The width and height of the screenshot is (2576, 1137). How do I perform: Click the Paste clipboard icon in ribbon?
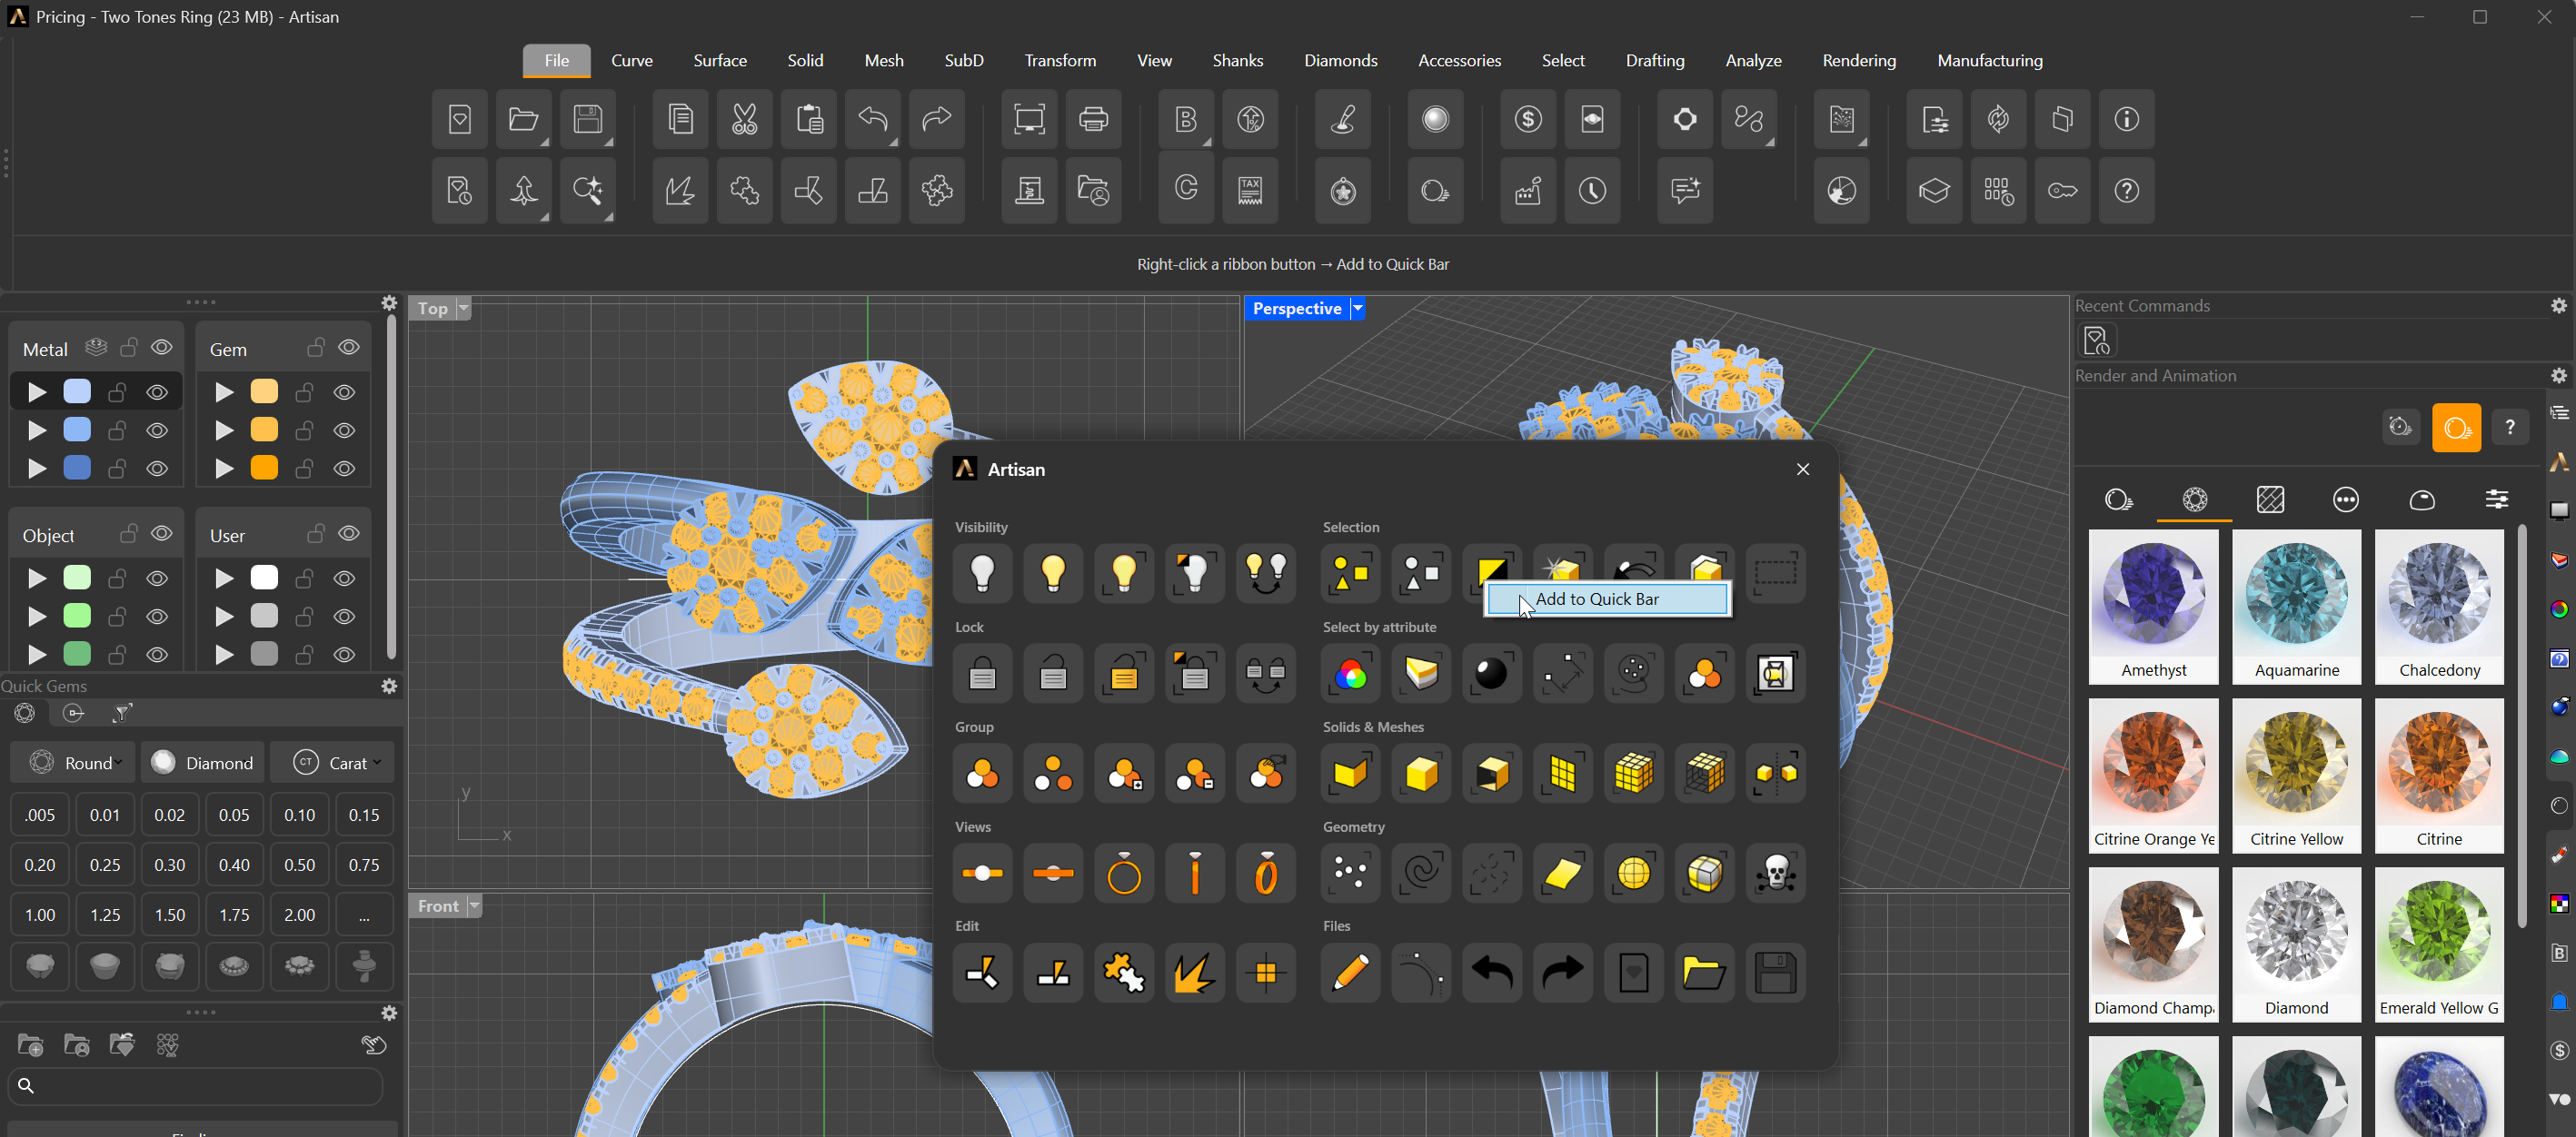coord(809,120)
